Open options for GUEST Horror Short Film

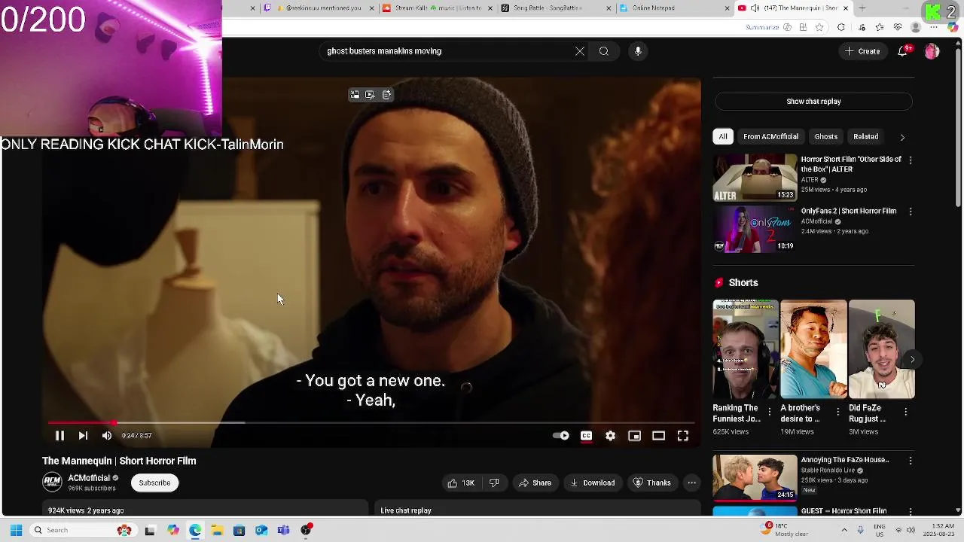911,511
